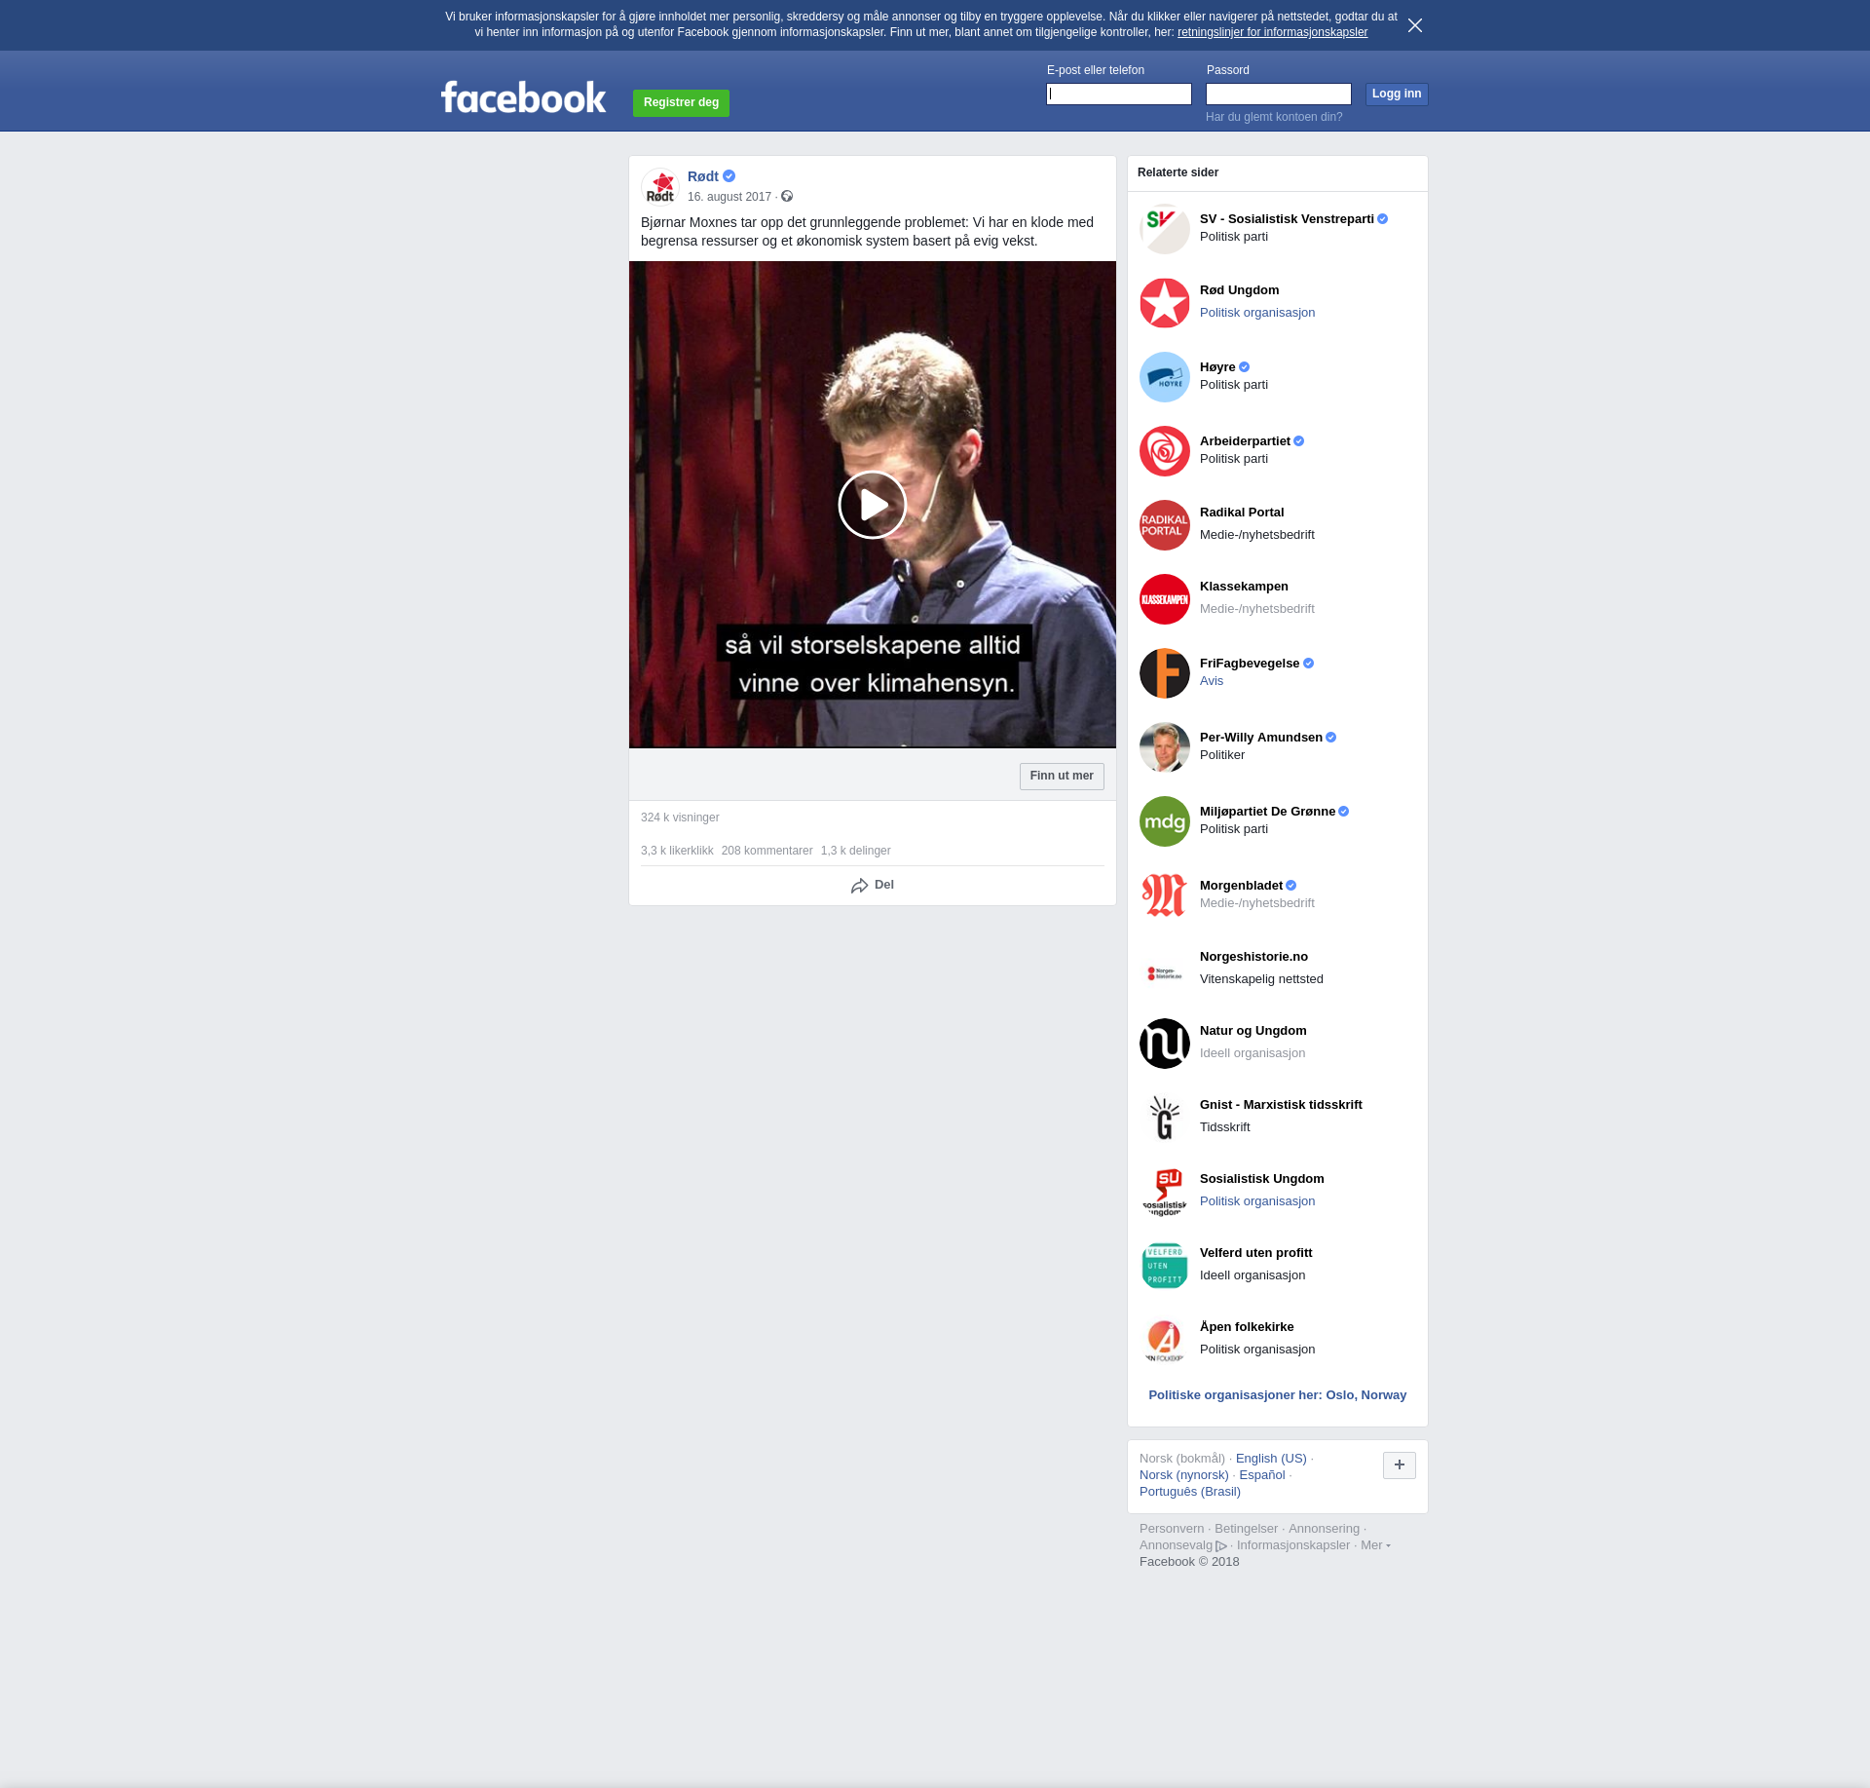Open Per-Willy Amundsen name link
This screenshot has width=1870, height=1788.
[1260, 738]
